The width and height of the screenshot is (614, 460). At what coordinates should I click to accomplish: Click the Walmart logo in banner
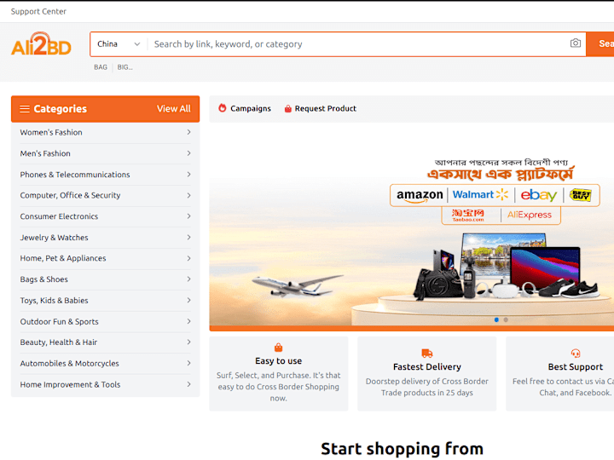(480, 194)
